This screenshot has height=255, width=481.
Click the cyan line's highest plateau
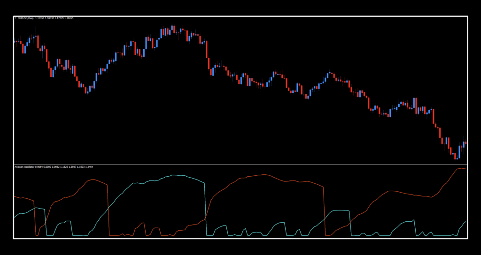point(174,175)
